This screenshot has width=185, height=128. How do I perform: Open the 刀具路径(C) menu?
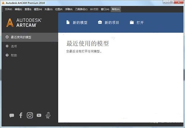tap(81, 9)
